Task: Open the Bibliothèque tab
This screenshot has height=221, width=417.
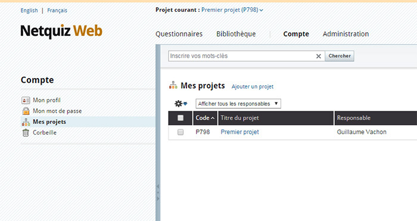Action: (x=236, y=34)
